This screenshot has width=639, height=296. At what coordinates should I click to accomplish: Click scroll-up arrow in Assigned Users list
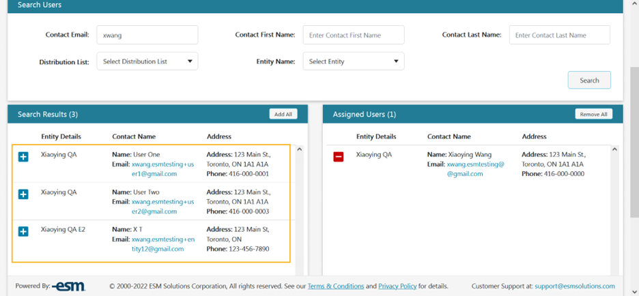614,149
